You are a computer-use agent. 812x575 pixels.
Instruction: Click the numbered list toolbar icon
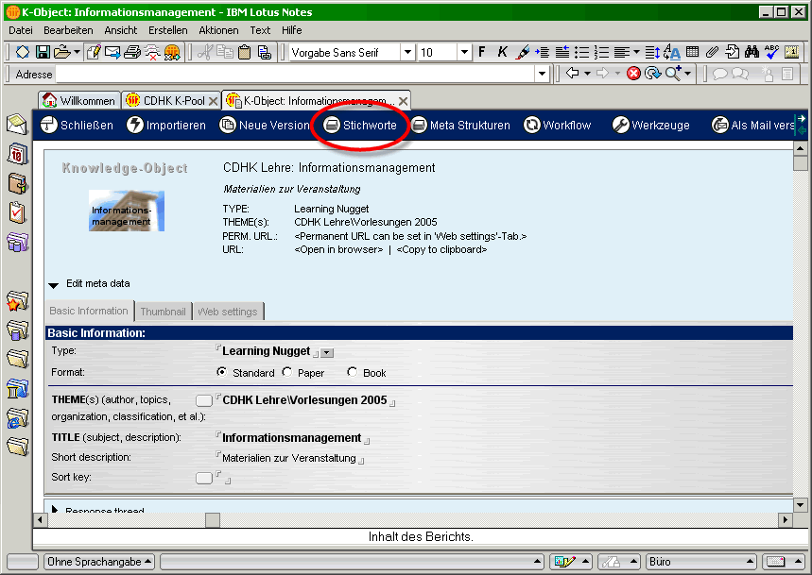601,52
